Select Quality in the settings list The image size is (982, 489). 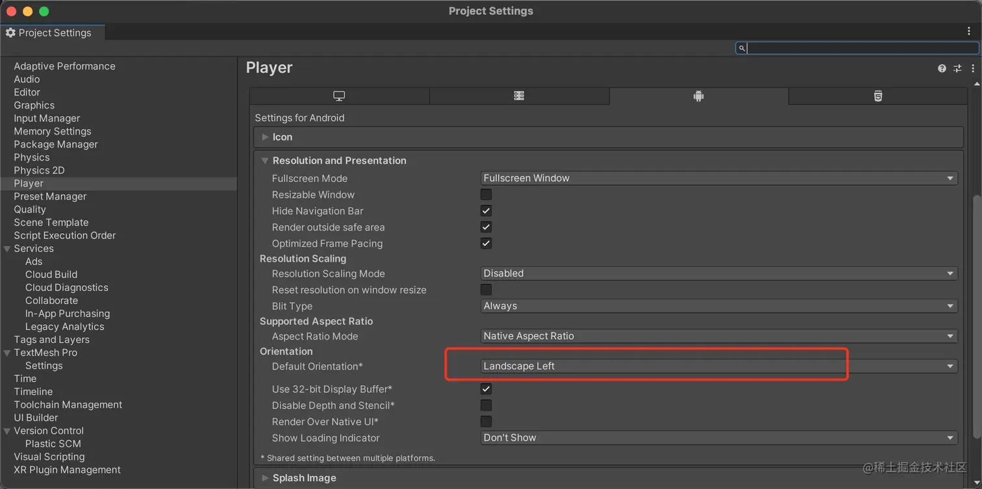tap(30, 209)
